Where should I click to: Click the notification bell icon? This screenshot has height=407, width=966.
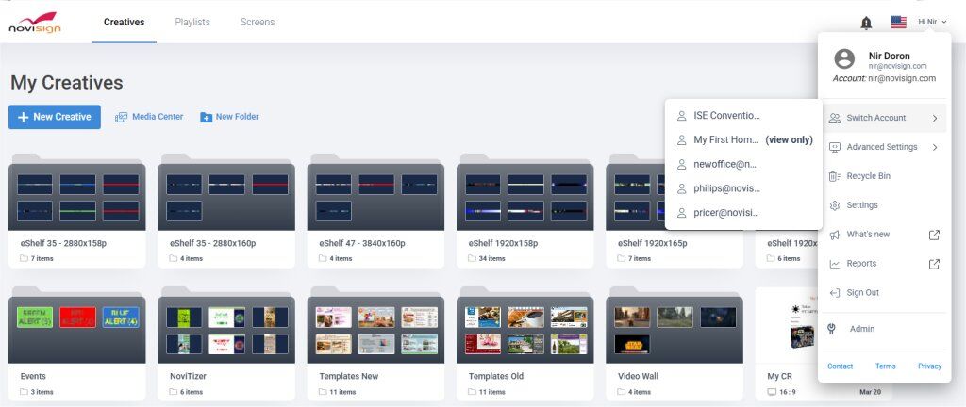pos(866,23)
